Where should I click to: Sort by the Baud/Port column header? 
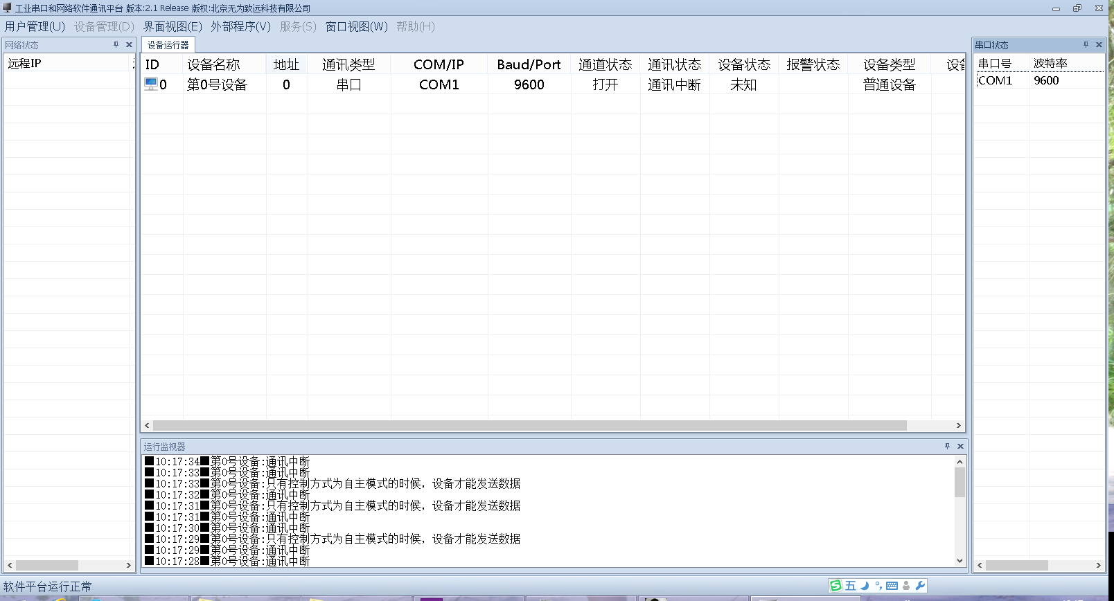529,64
